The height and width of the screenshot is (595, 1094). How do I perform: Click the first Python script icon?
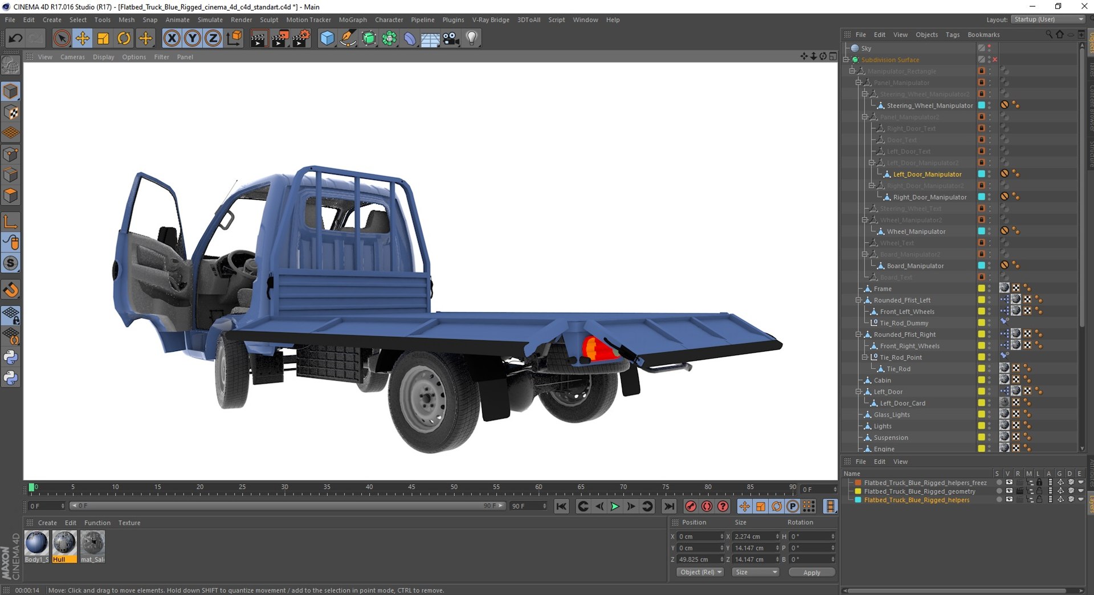(x=11, y=357)
